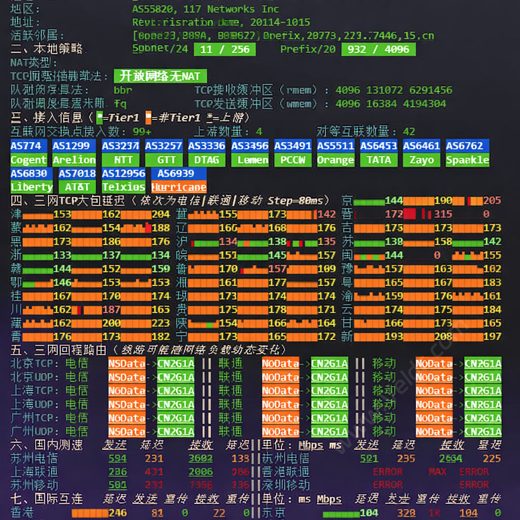Select the Liberty label
Screen dimensions: 520x520
[31, 187]
